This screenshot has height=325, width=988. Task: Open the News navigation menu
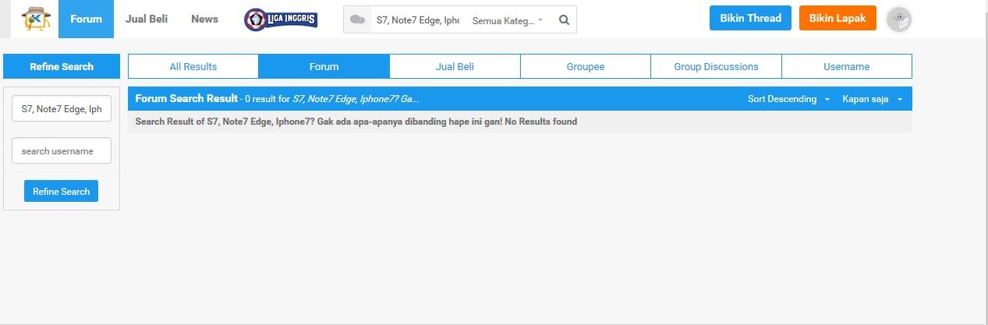(204, 19)
